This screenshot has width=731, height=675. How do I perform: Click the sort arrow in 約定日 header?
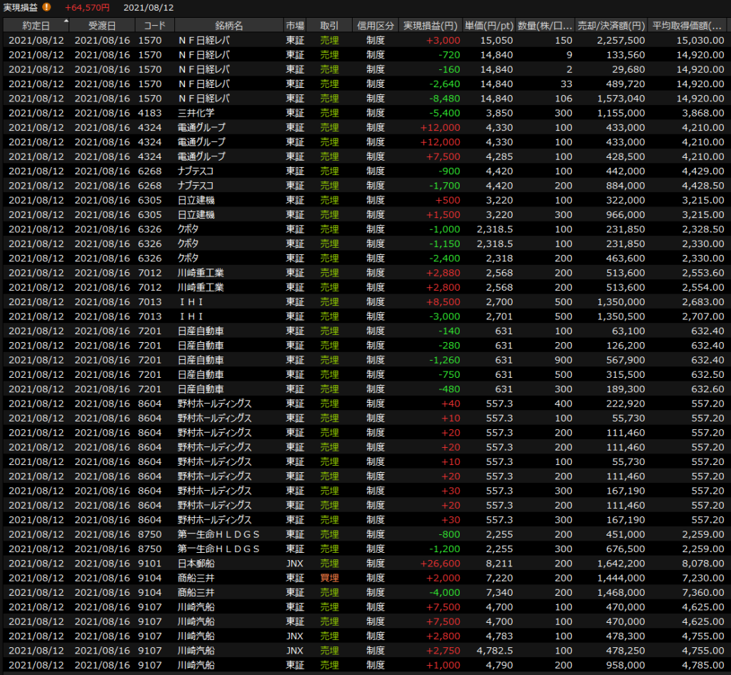pos(66,21)
